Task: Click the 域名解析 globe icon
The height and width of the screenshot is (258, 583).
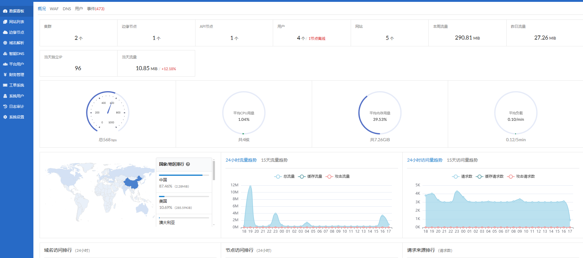Action: coord(5,43)
